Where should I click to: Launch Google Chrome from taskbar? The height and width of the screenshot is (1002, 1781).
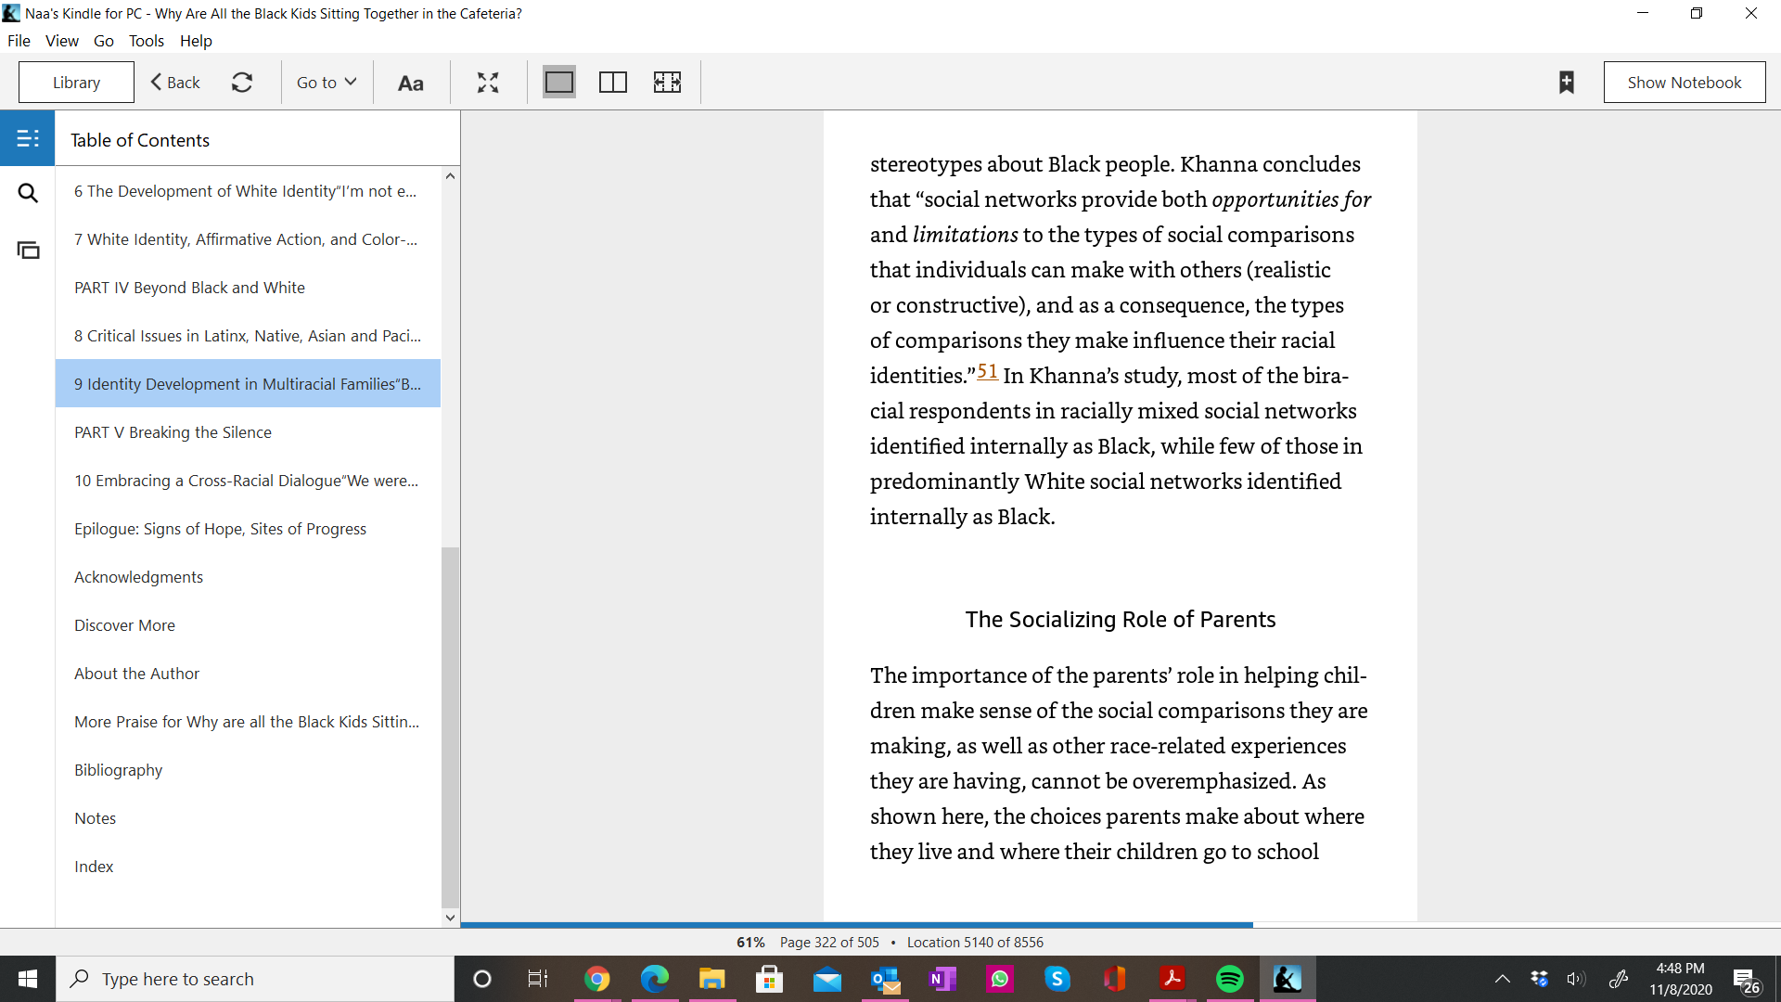[596, 979]
